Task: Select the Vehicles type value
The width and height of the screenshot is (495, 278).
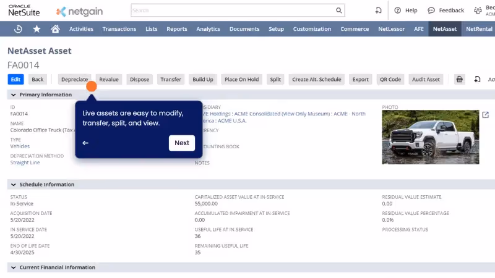Action: click(x=20, y=146)
